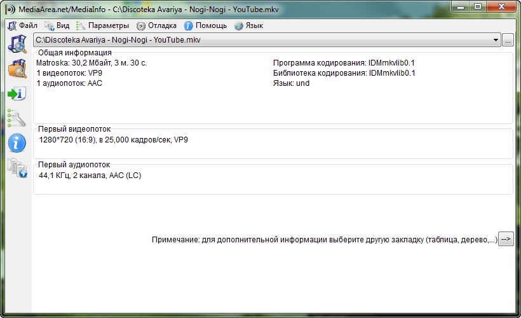The height and width of the screenshot is (318, 521).
Task: Click the "Первый видеопоток" group heading
Action: [x=74, y=128]
